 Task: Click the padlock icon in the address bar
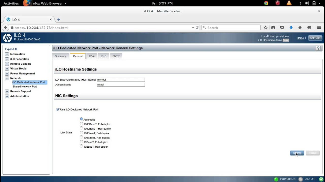tap(12, 28)
